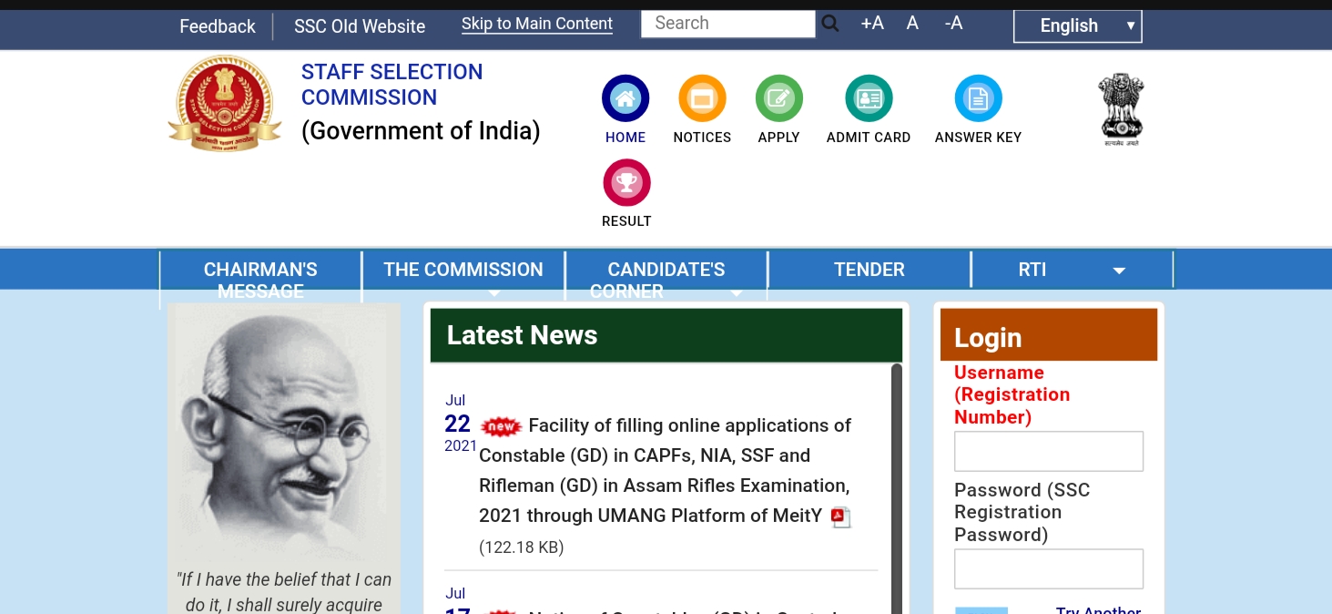The image size is (1332, 614).
Task: Click the Notices icon
Action: point(702,97)
